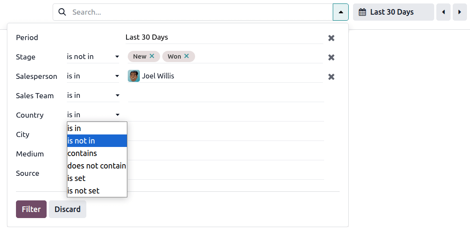470x234 pixels.
Task: Click the search magnifier icon
Action: point(62,12)
